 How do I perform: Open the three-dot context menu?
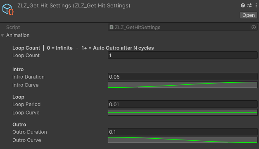(256, 5)
